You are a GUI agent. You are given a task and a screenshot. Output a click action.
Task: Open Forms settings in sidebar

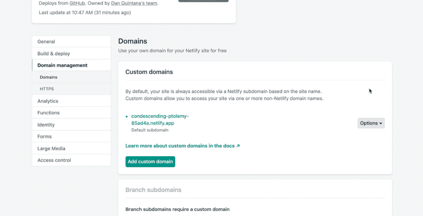tap(71, 136)
